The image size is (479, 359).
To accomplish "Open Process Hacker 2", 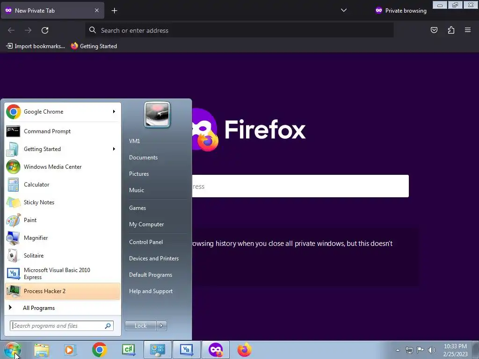I will pyautogui.click(x=63, y=291).
